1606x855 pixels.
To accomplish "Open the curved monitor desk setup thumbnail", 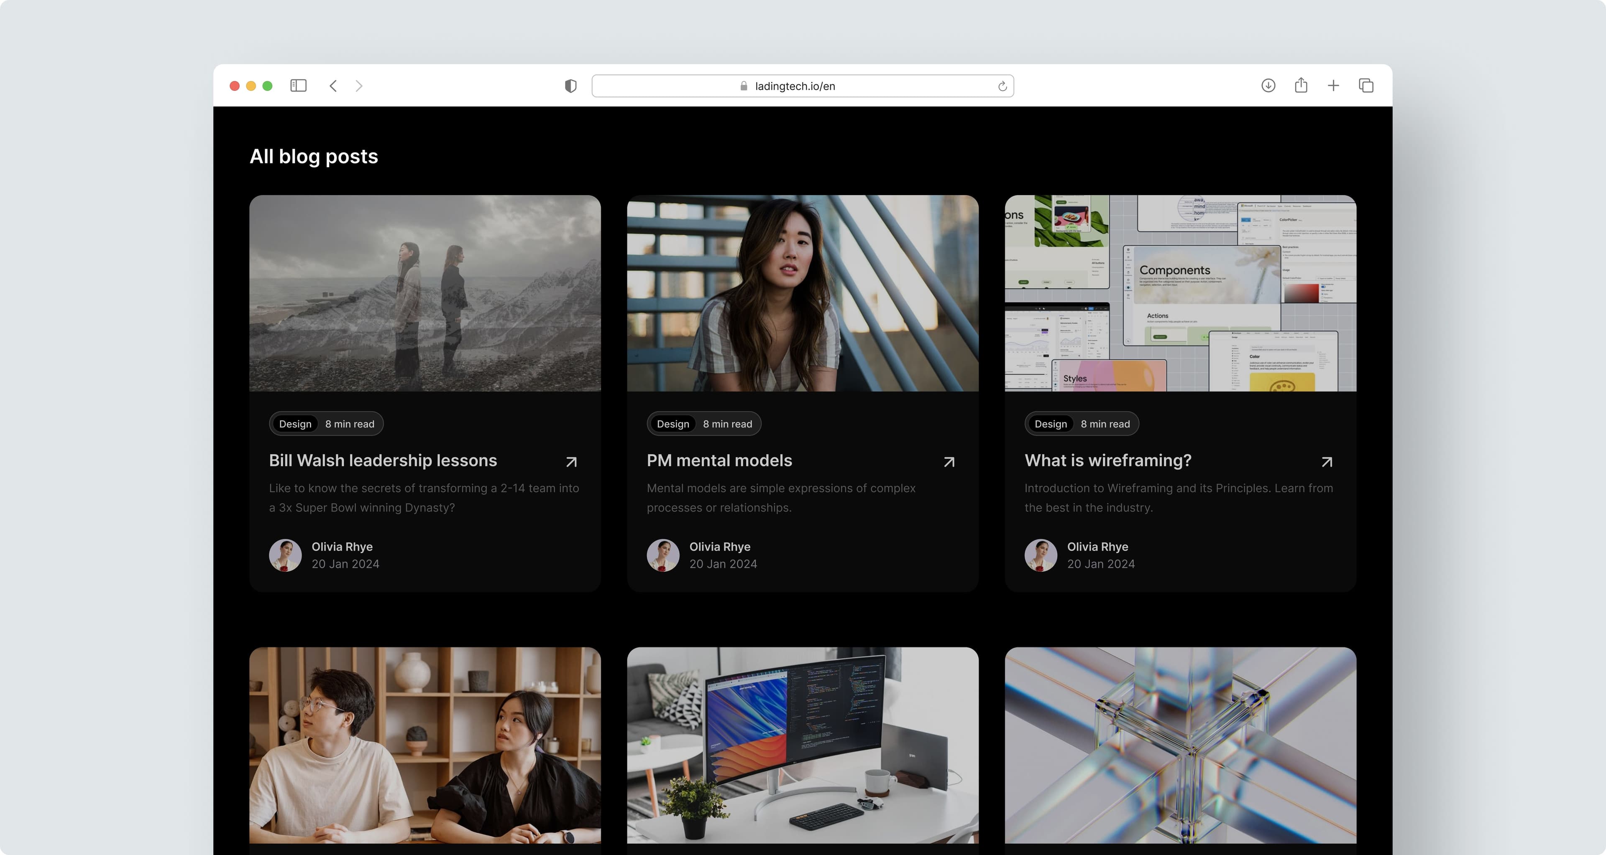I will click(803, 745).
